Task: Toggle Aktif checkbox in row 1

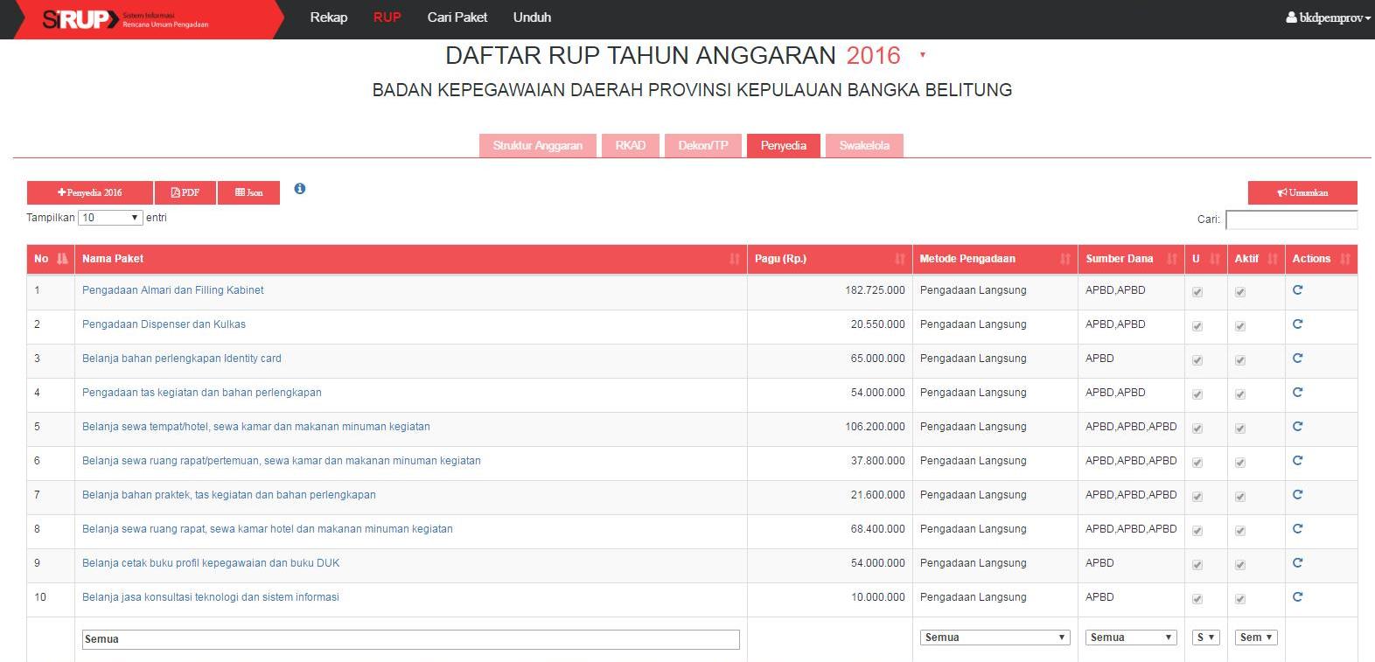Action: coord(1239,292)
